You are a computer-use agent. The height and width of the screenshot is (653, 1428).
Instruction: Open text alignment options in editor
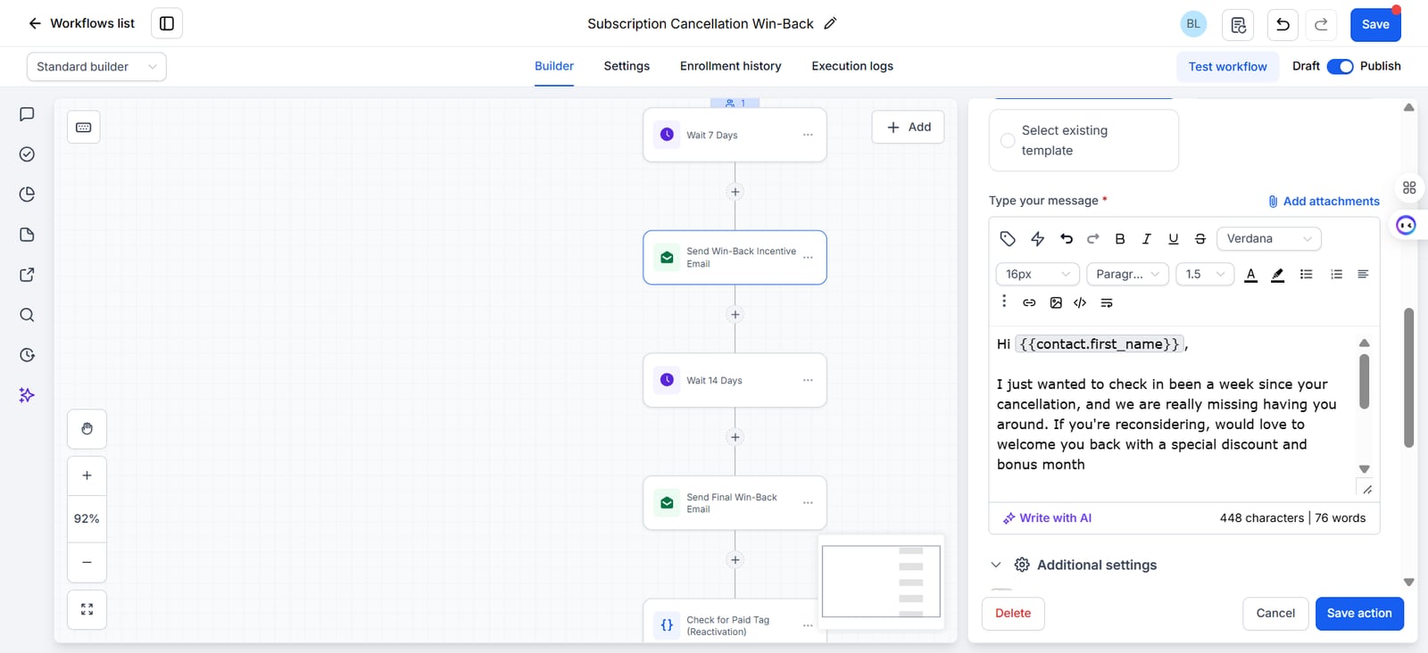pyautogui.click(x=1363, y=274)
